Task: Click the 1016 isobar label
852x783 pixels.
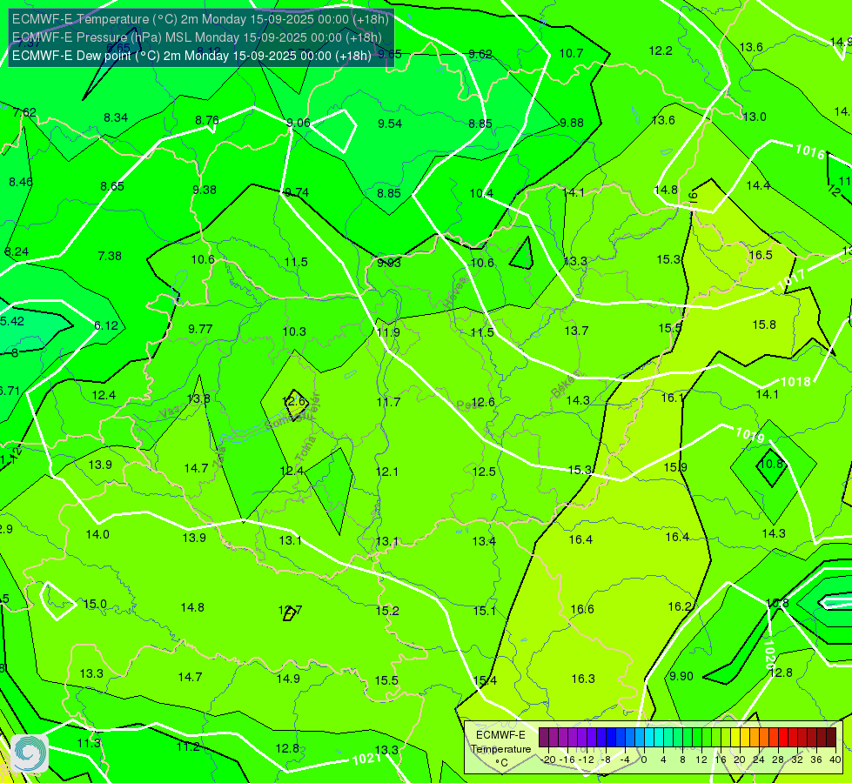Action: 810,151
